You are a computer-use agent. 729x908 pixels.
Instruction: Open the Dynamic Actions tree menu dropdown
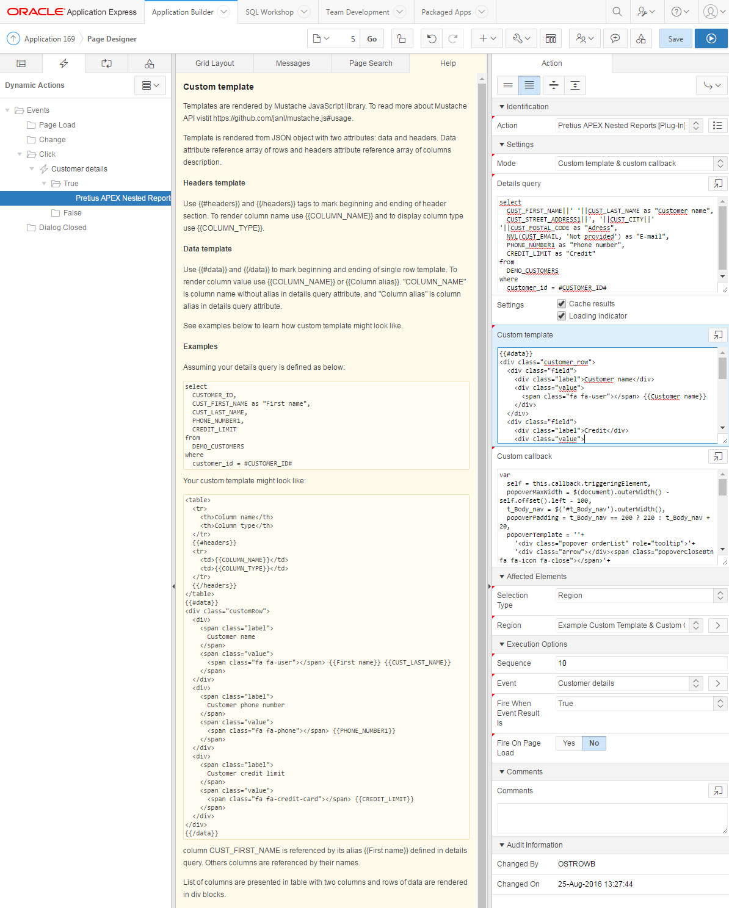click(x=150, y=85)
